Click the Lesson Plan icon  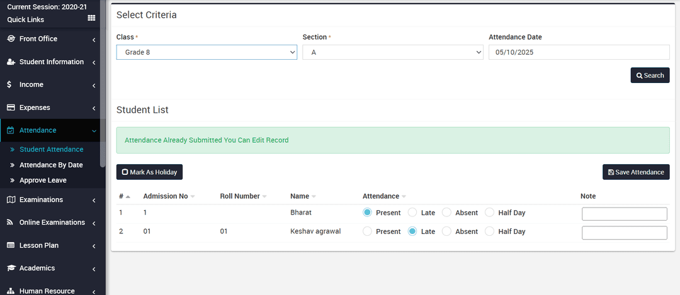(11, 245)
